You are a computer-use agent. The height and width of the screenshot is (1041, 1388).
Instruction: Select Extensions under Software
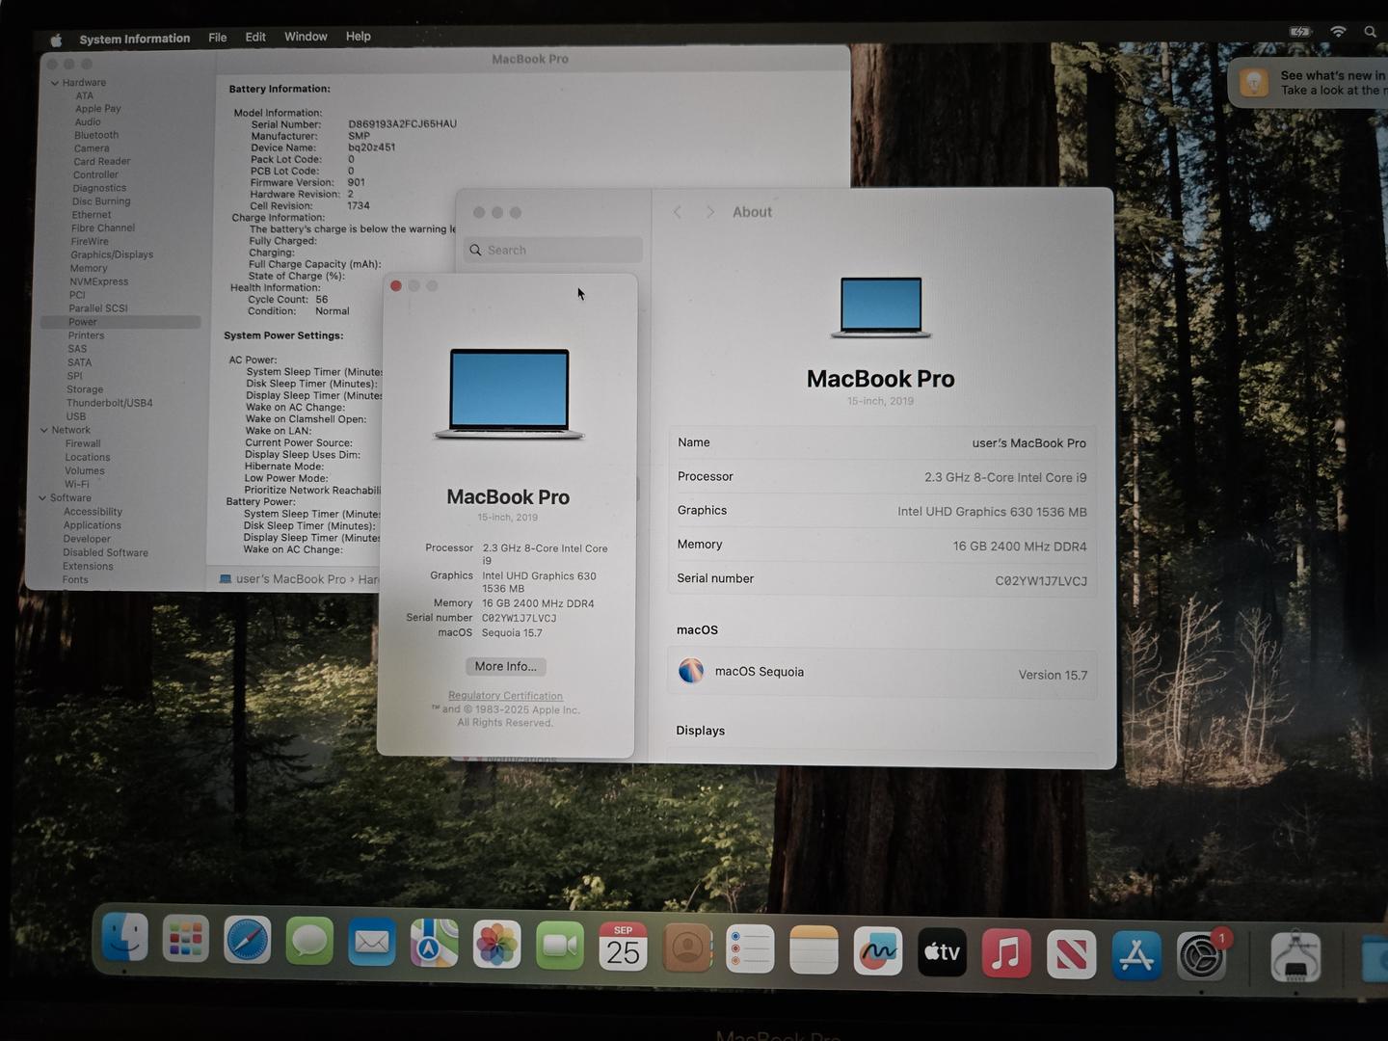point(88,566)
